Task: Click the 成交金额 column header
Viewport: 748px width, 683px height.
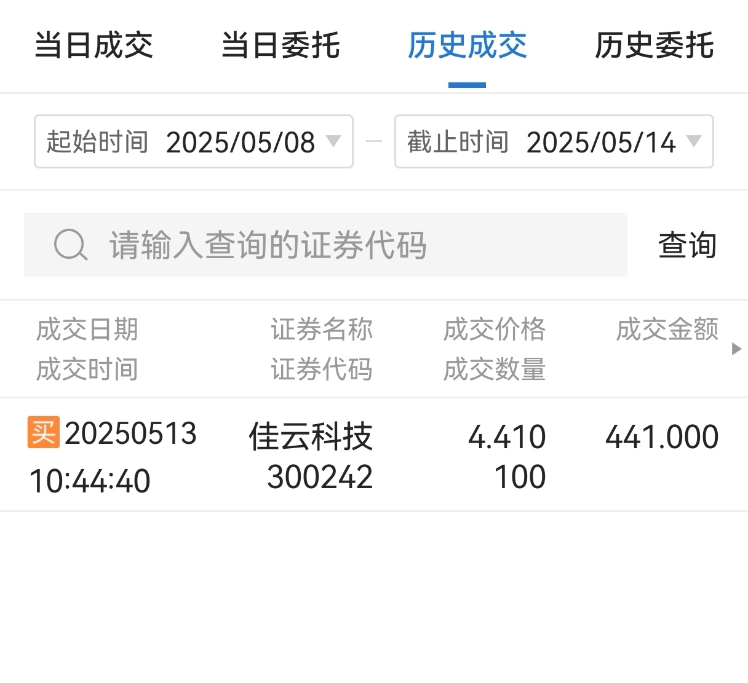Action: 667,330
